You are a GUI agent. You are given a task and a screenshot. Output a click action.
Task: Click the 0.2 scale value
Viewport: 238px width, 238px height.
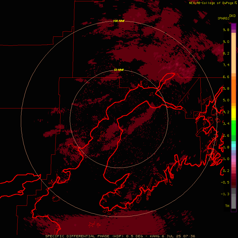click(x=226, y=171)
